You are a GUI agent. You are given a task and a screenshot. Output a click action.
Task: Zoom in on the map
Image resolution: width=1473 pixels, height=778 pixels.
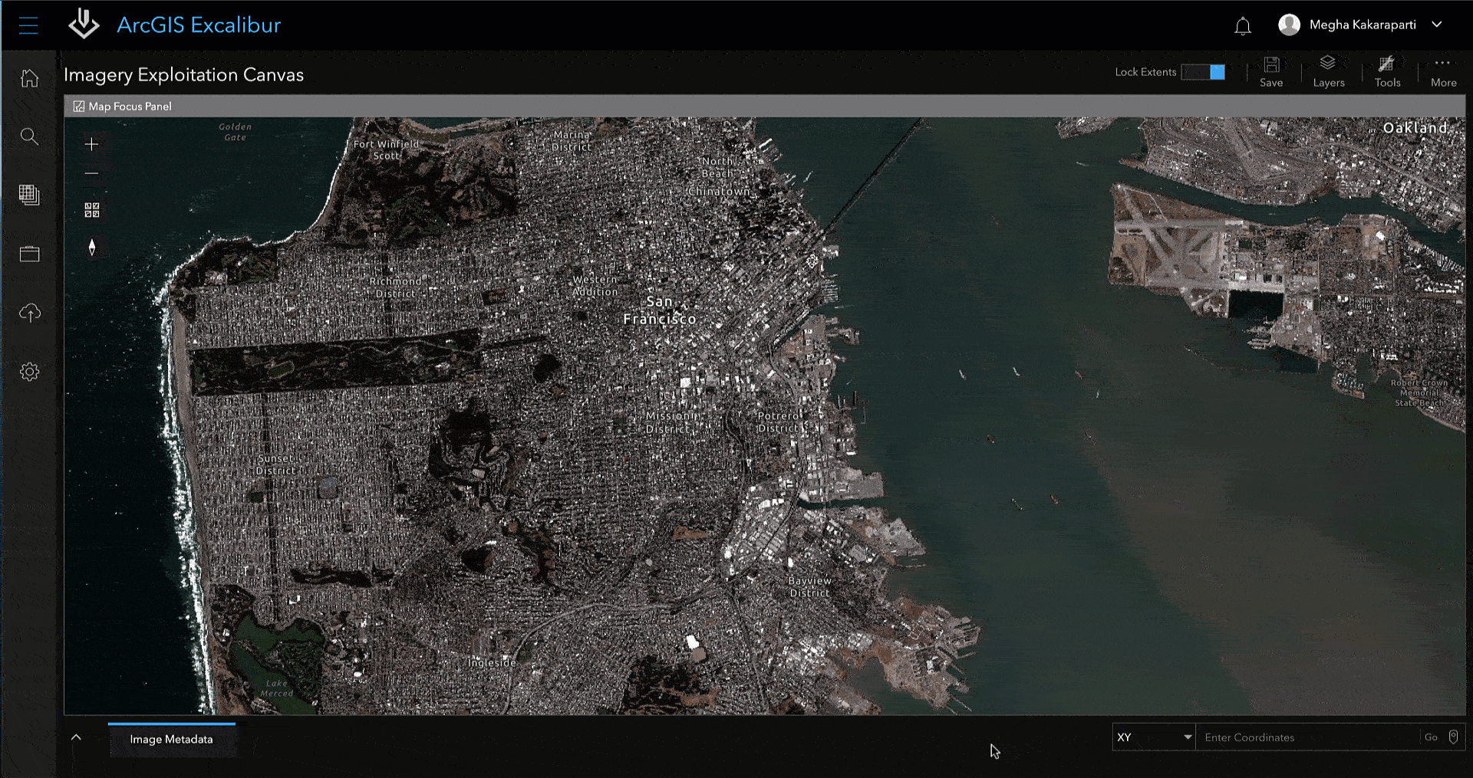click(x=91, y=144)
